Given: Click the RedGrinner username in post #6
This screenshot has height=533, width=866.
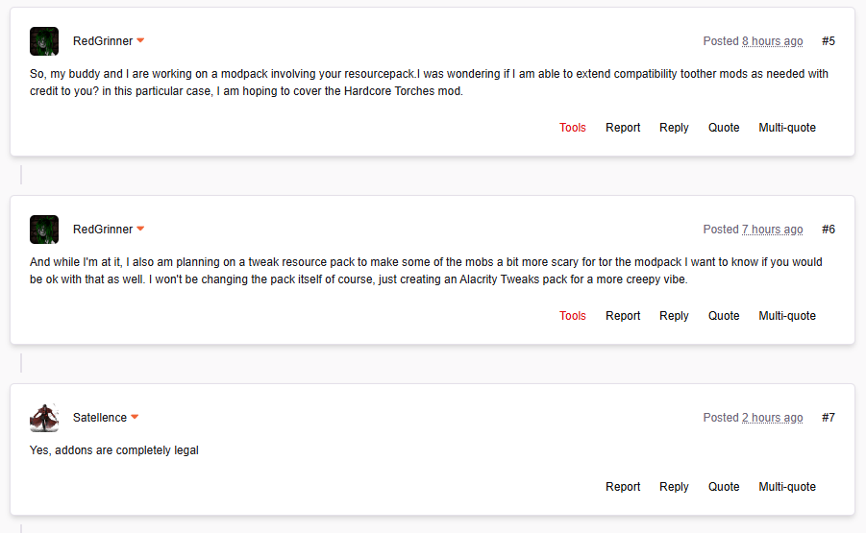Looking at the screenshot, I should (103, 230).
